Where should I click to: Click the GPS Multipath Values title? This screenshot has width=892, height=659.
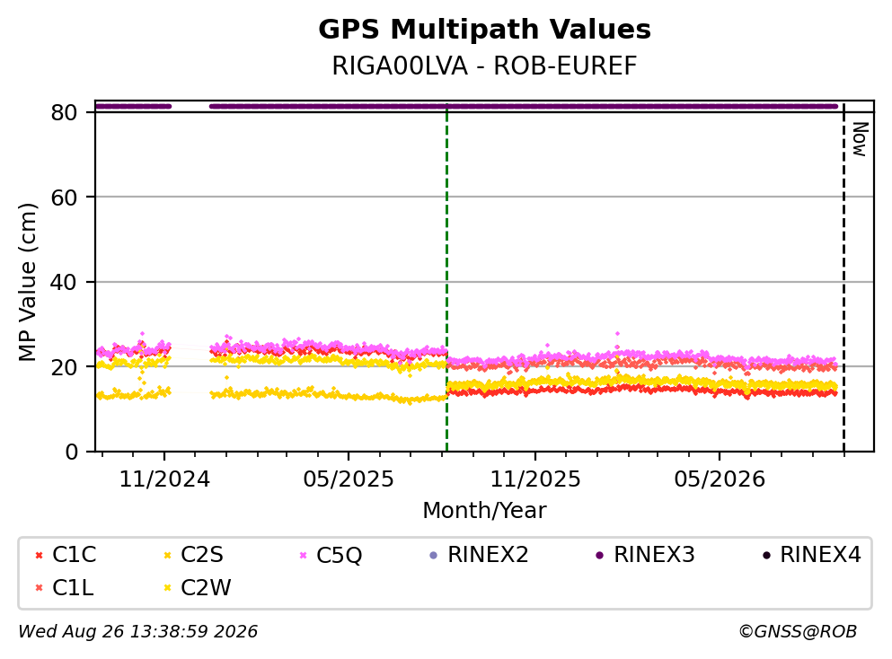coord(485,30)
